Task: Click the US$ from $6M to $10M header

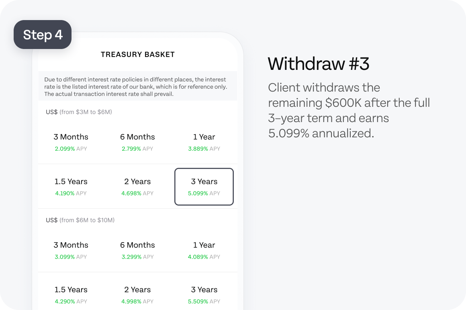Action: click(80, 220)
